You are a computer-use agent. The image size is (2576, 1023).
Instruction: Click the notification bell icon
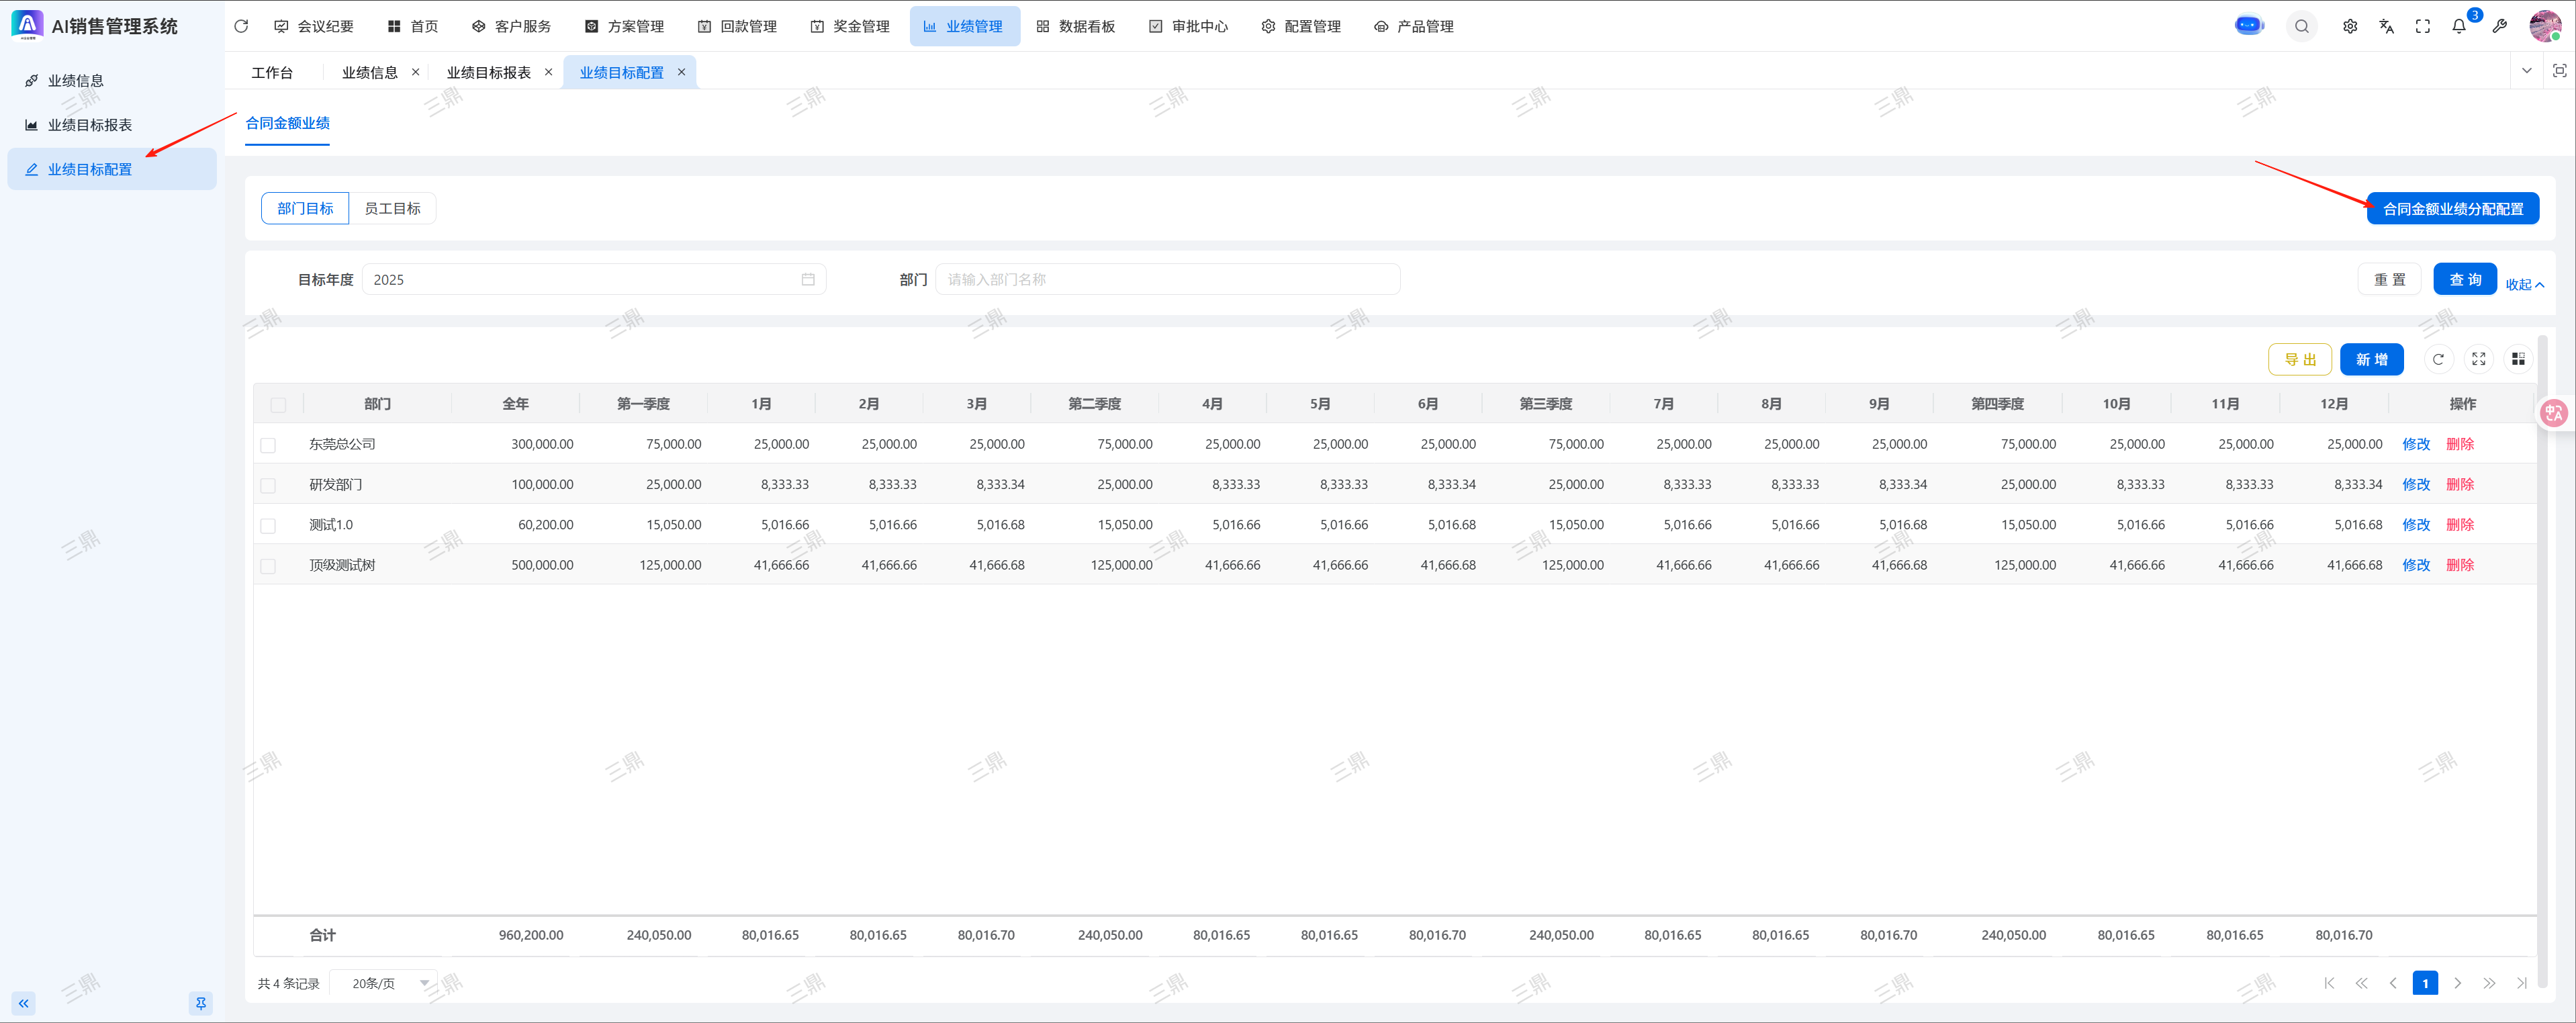coord(2459,27)
